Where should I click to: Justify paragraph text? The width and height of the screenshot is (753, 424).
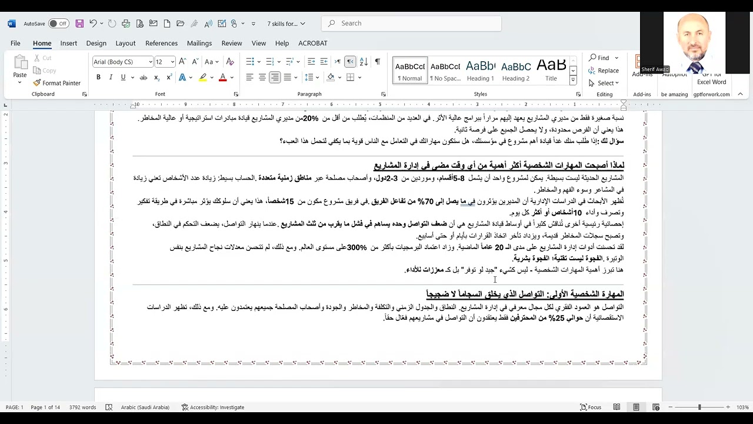(287, 77)
